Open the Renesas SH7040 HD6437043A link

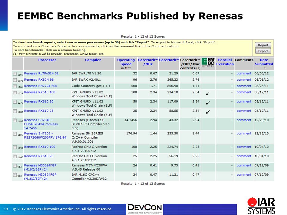coord(41,124)
